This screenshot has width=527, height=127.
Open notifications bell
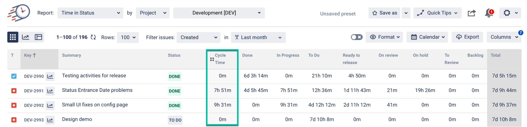coord(489,13)
